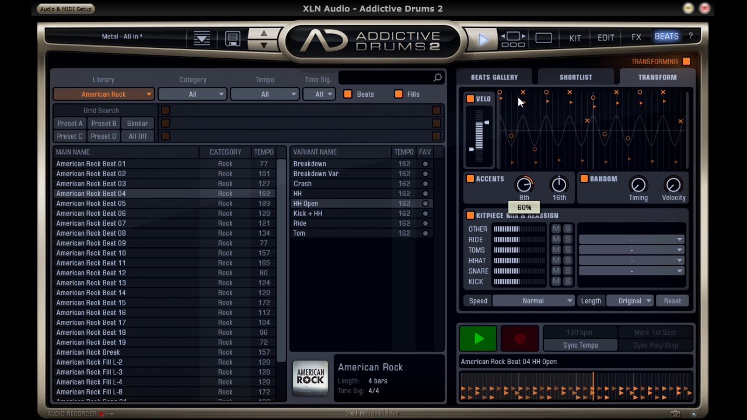Click the search magnifier icon
The height and width of the screenshot is (420, 747).
(438, 78)
